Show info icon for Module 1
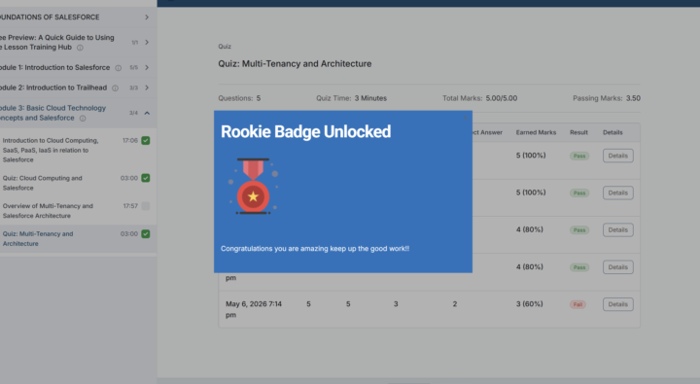The width and height of the screenshot is (700, 384). pyautogui.click(x=119, y=68)
